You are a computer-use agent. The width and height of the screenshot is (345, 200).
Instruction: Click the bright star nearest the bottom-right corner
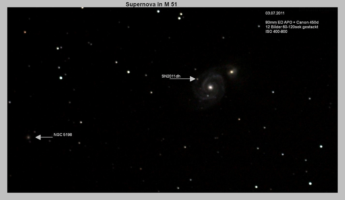point(310,184)
